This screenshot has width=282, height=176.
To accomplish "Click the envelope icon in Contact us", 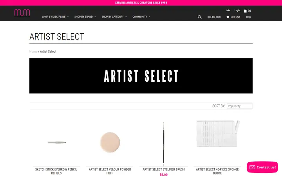I will pyautogui.click(x=252, y=167).
